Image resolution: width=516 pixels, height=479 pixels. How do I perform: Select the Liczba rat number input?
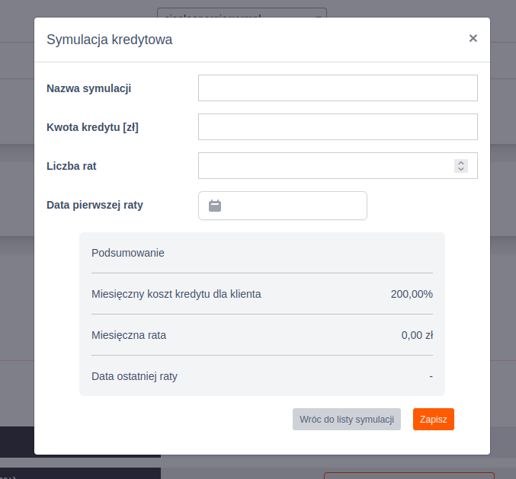(x=324, y=166)
